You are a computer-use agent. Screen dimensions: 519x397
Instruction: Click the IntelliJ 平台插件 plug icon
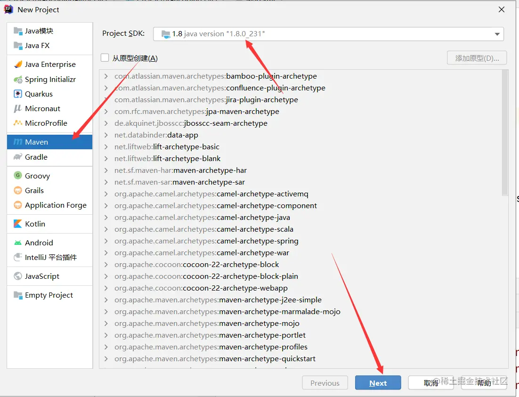coord(18,257)
